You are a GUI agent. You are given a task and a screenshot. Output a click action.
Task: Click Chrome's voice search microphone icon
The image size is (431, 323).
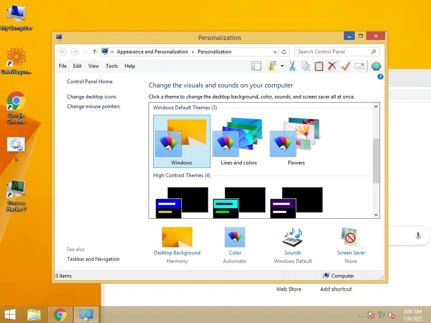418,236
